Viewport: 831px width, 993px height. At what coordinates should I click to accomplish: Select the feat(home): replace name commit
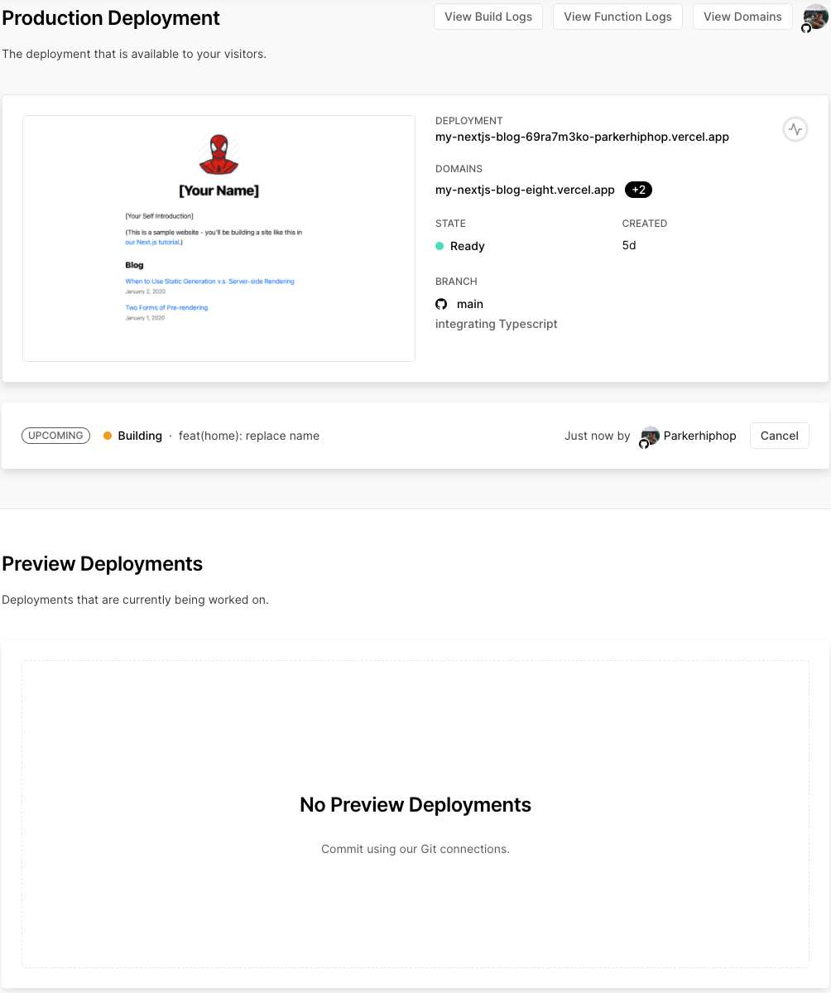249,436
